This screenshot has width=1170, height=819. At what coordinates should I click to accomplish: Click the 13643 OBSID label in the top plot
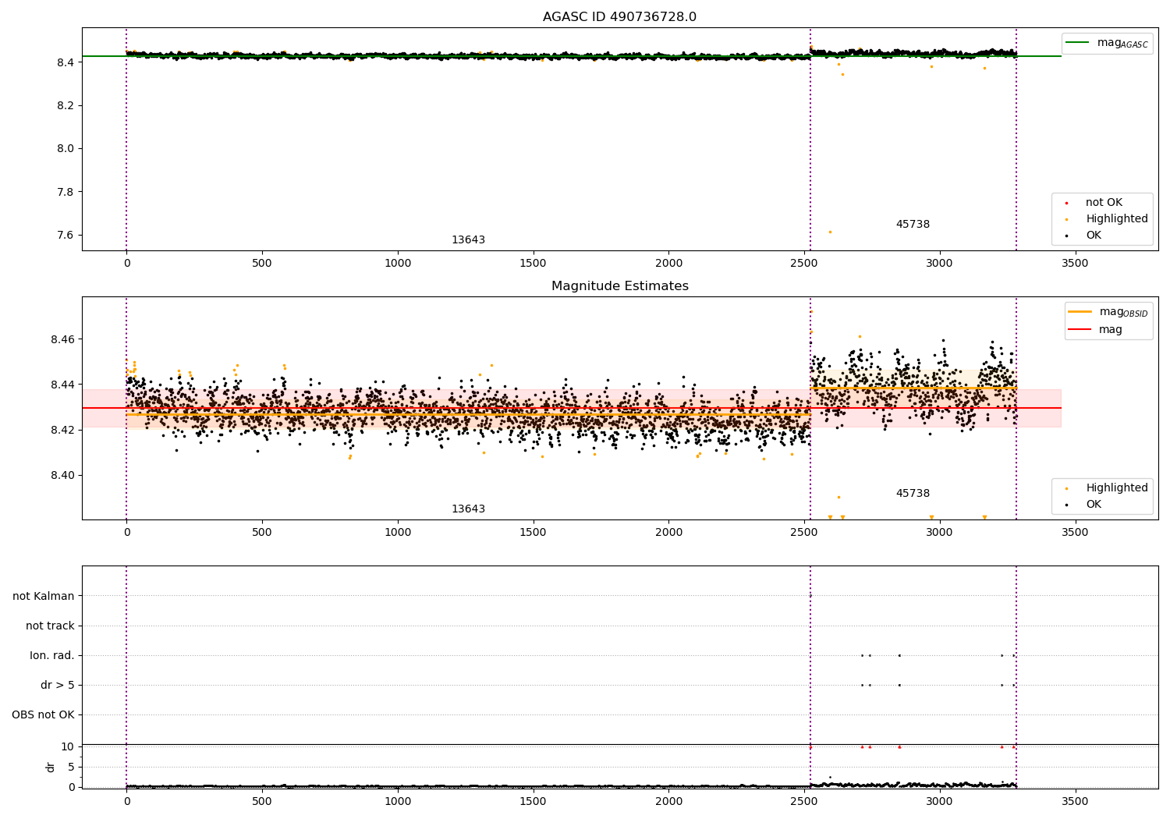click(x=468, y=240)
